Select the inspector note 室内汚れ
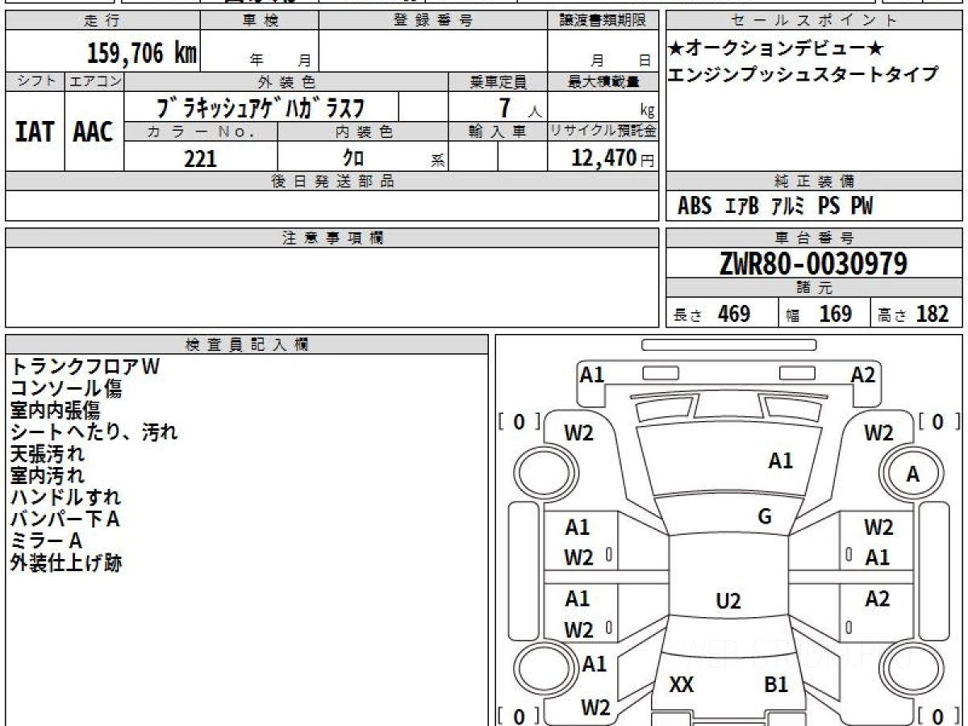The image size is (968, 726). 47,475
